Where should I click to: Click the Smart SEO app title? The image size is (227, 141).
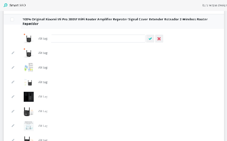18,5
